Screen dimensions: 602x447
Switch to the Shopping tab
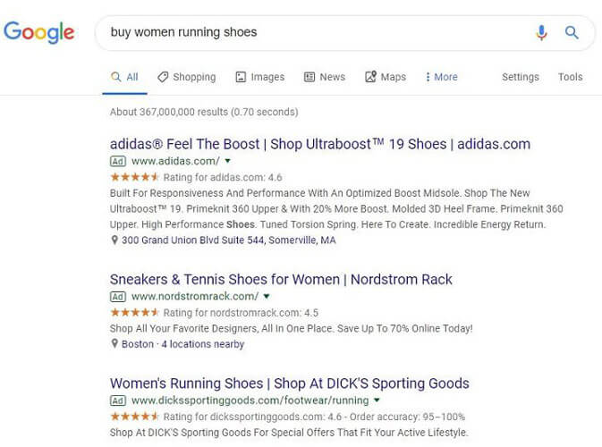[186, 77]
